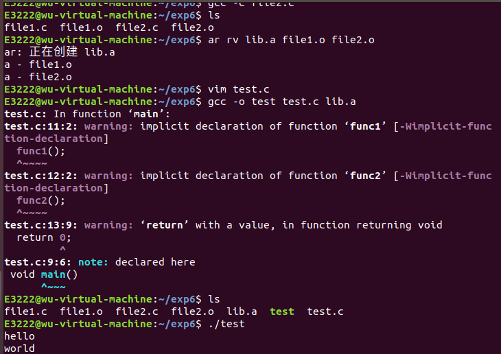Click the 'world' program output line
501x354 pixels.
(19, 349)
